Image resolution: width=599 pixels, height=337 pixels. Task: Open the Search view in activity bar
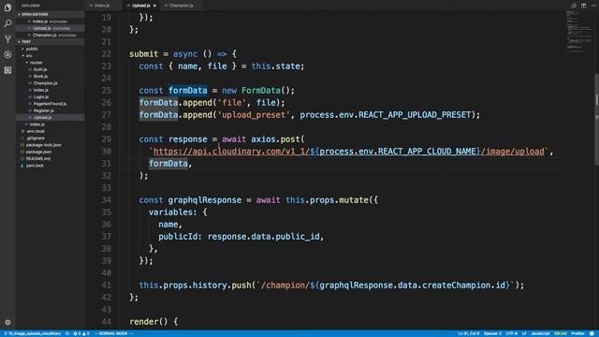pos(7,23)
